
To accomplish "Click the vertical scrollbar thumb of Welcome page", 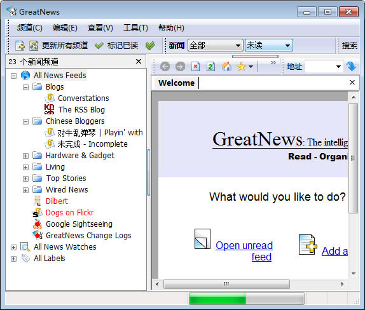I will pos(353,158).
